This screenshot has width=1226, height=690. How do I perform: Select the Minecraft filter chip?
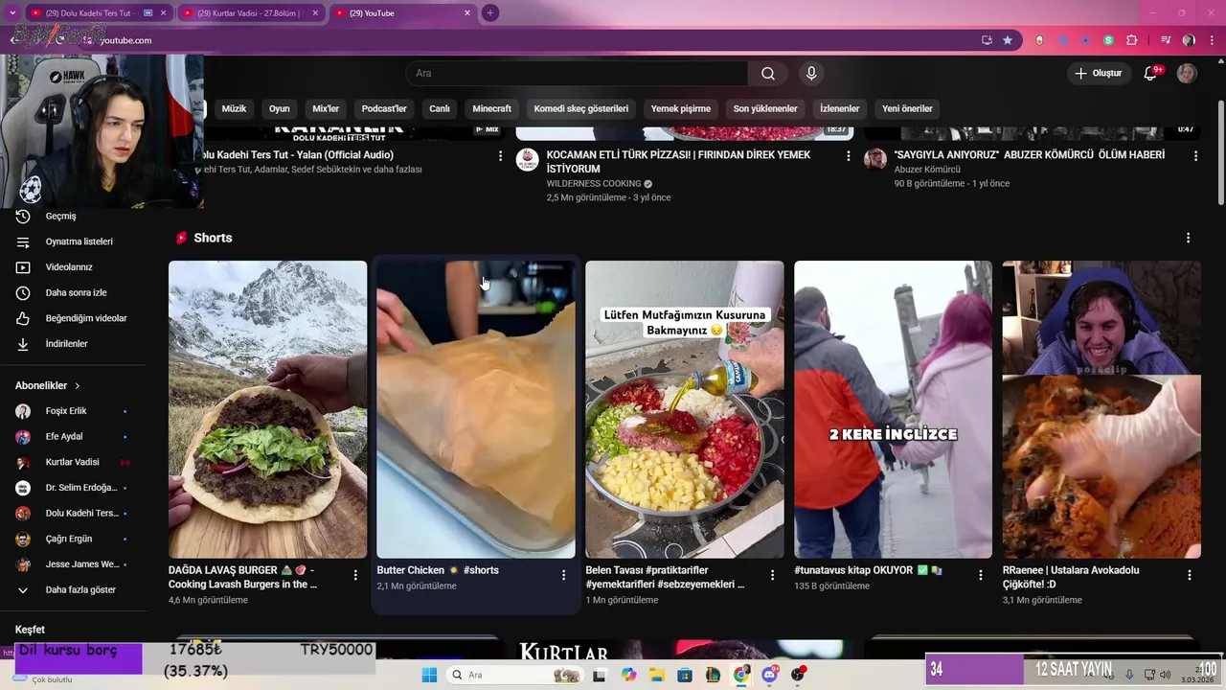492,108
